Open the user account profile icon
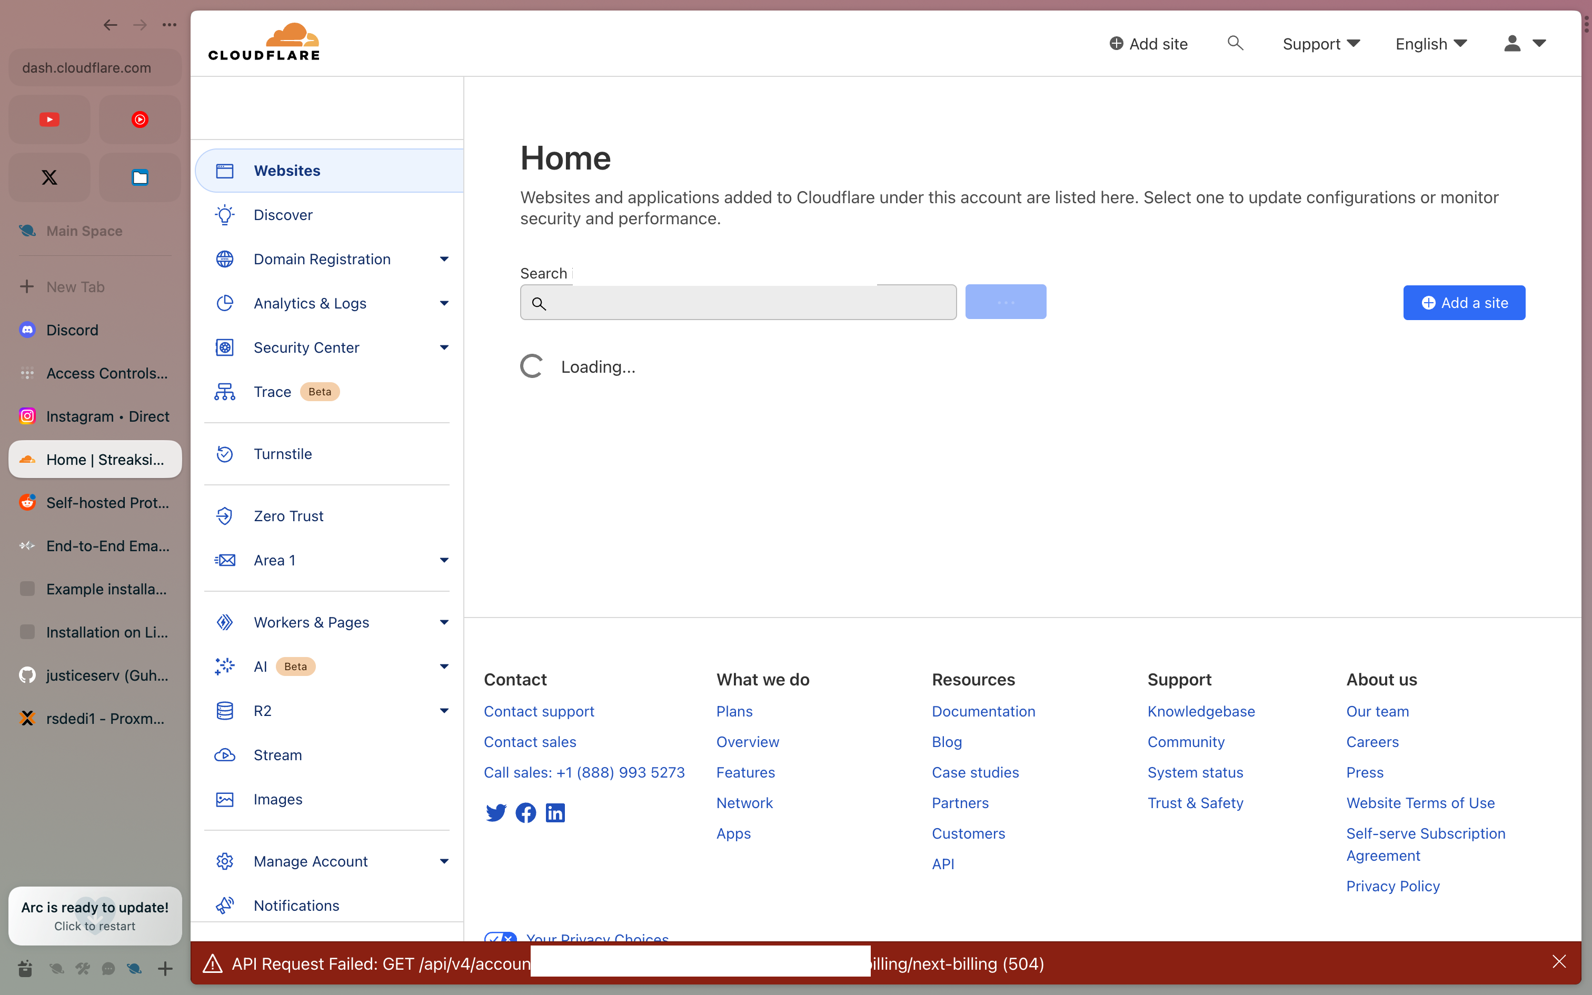The width and height of the screenshot is (1592, 995). tap(1513, 43)
